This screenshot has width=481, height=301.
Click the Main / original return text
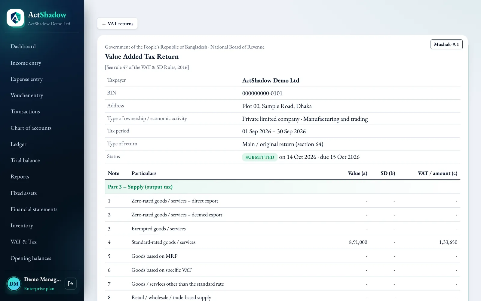283,144
